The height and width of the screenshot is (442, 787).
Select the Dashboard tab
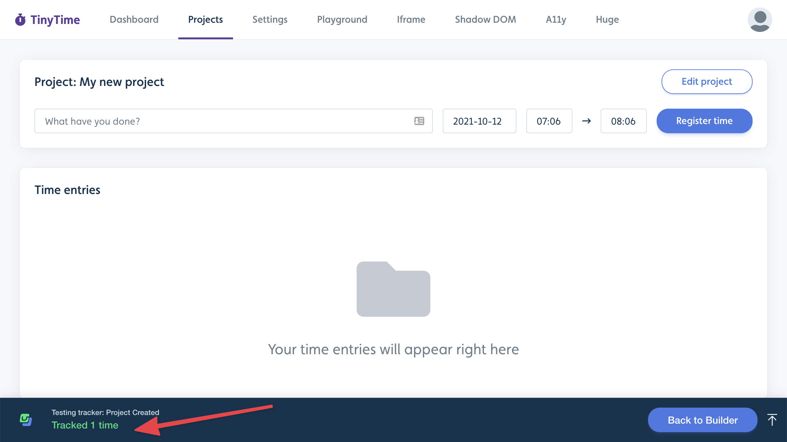pyautogui.click(x=134, y=19)
